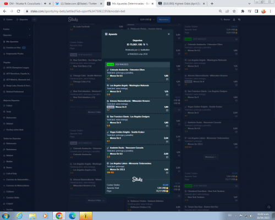
Task: Open Chrome from the taskbar
Action: pos(59,216)
